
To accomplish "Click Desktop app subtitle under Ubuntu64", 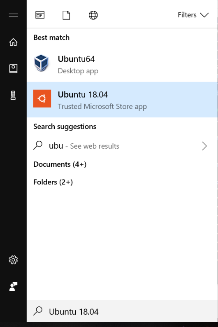I will 78,71.
